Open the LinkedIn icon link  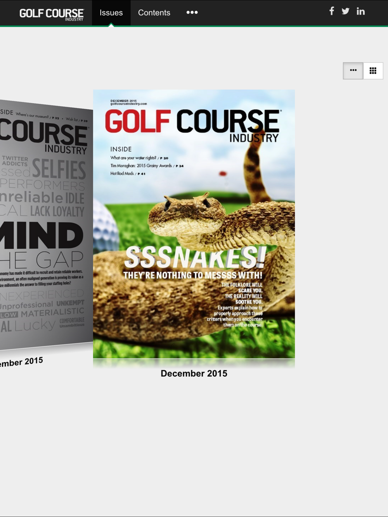[360, 11]
